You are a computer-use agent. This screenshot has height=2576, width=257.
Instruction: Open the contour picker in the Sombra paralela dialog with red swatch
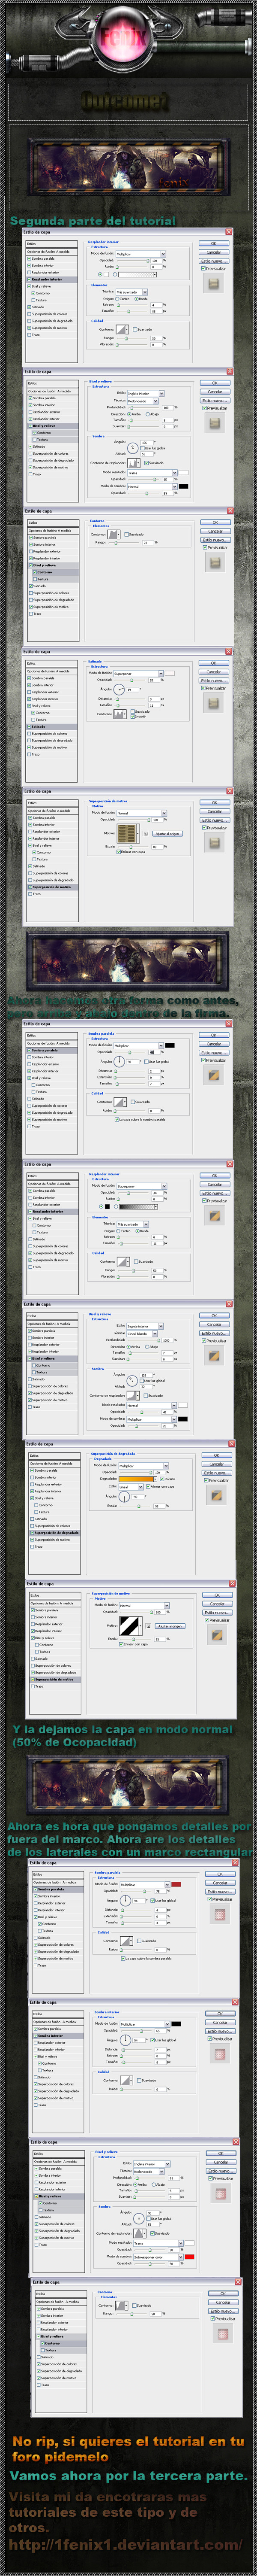coord(126,1940)
